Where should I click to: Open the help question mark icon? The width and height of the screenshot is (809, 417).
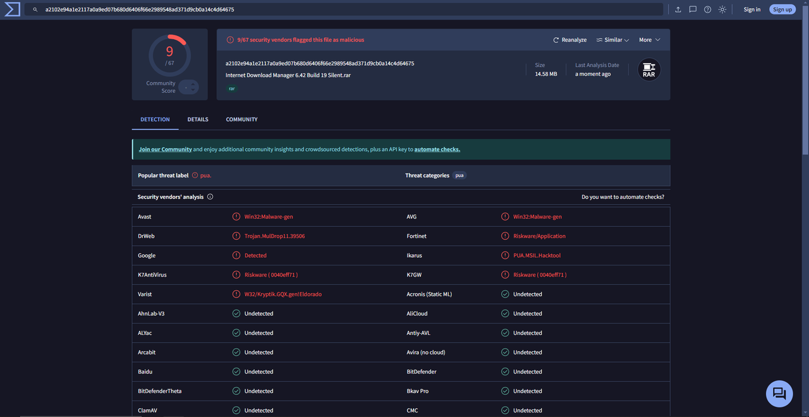point(707,9)
